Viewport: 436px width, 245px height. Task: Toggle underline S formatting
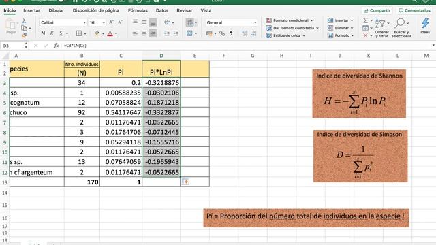(61, 33)
